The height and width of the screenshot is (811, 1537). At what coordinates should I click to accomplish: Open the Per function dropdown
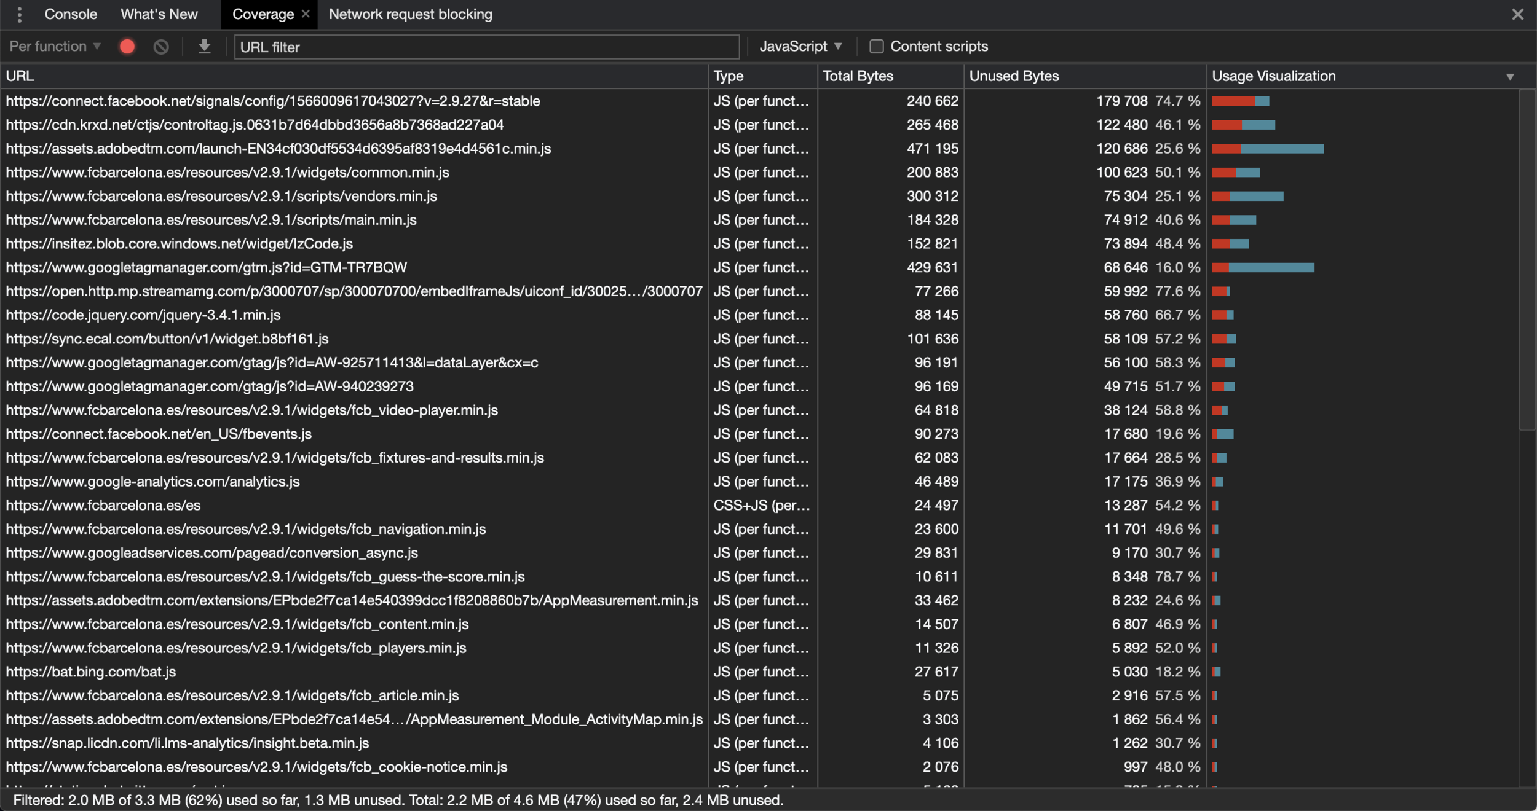click(55, 47)
